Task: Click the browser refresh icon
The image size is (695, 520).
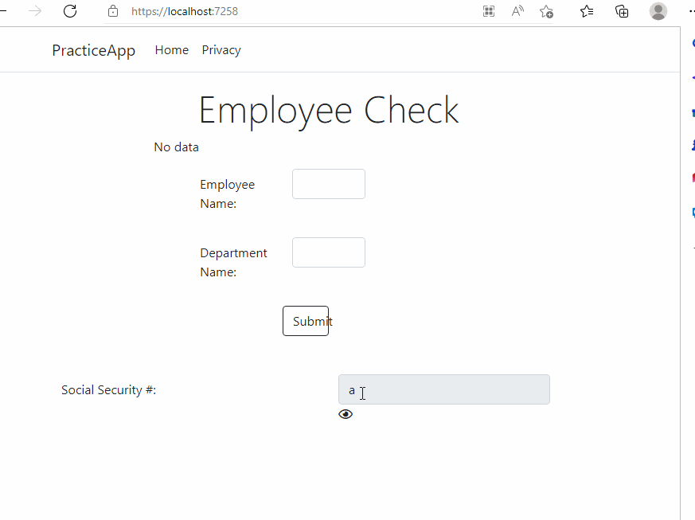Action: (x=70, y=11)
